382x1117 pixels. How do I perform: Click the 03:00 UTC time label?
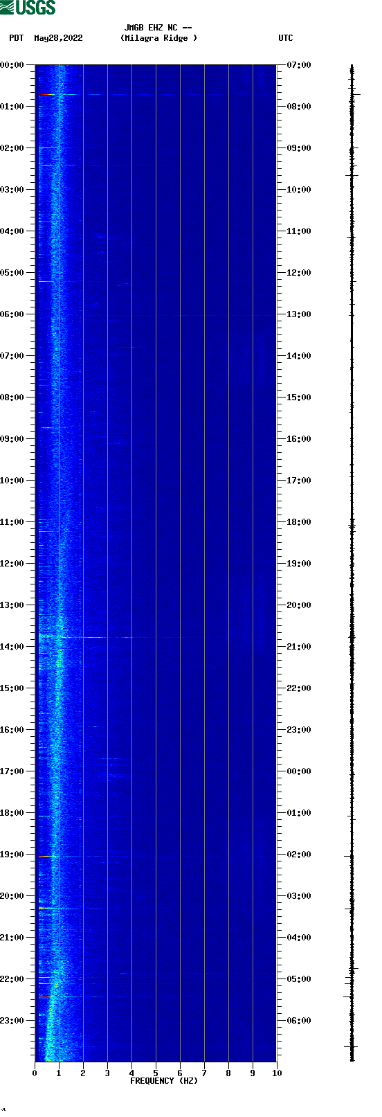point(298,896)
